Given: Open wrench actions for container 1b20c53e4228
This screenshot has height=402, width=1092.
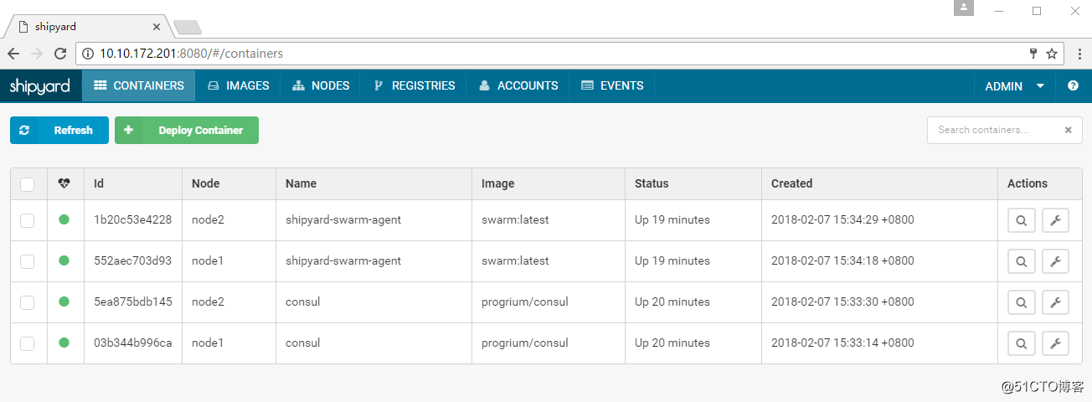Looking at the screenshot, I should pyautogui.click(x=1055, y=220).
